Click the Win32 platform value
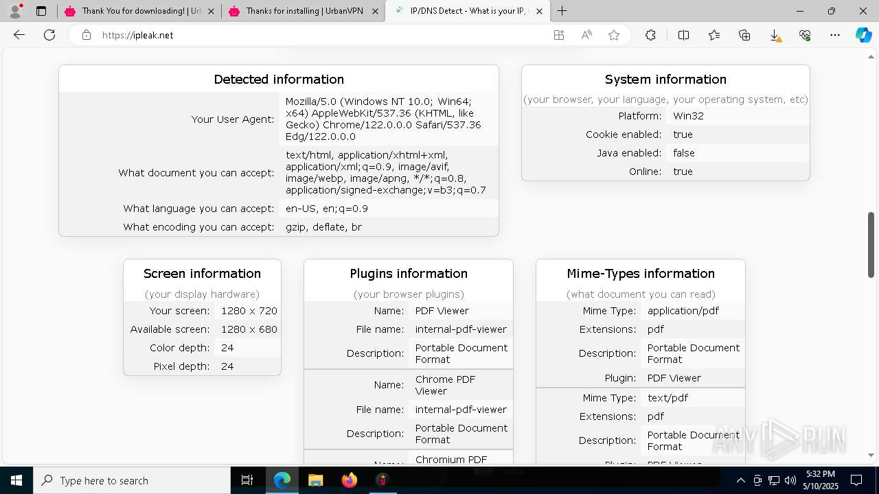 [688, 116]
